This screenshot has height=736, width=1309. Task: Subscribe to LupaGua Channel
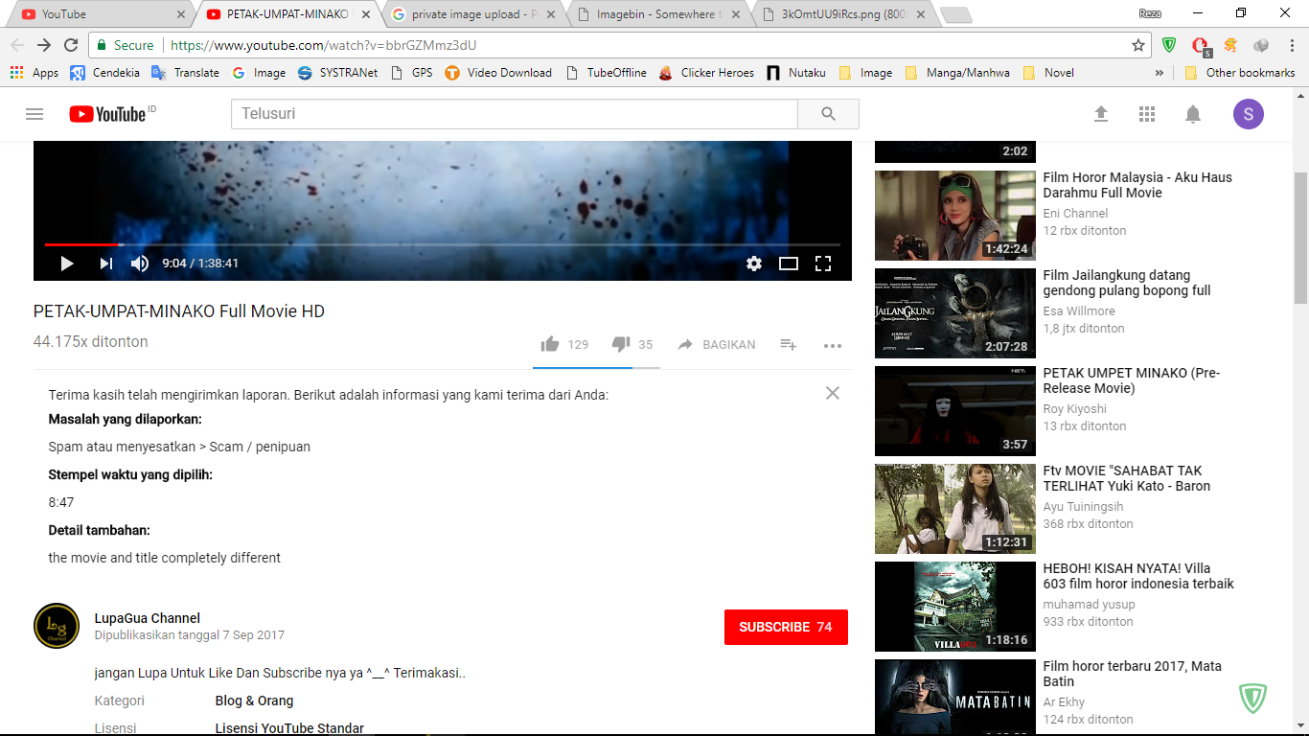tap(786, 627)
